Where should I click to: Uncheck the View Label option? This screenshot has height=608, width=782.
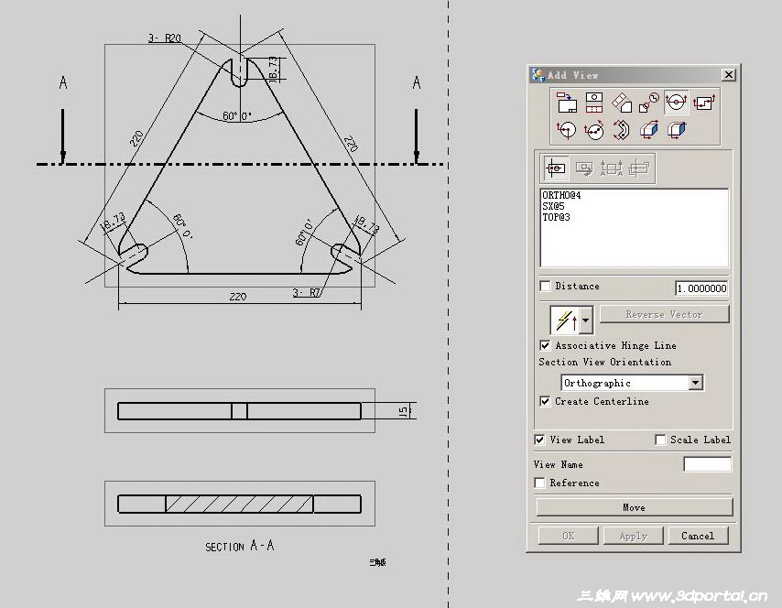pyautogui.click(x=539, y=440)
